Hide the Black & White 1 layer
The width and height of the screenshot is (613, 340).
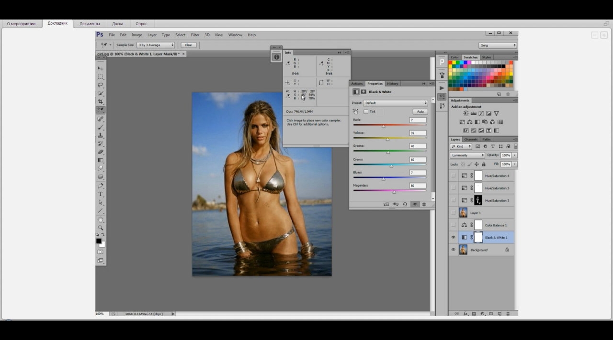(454, 237)
